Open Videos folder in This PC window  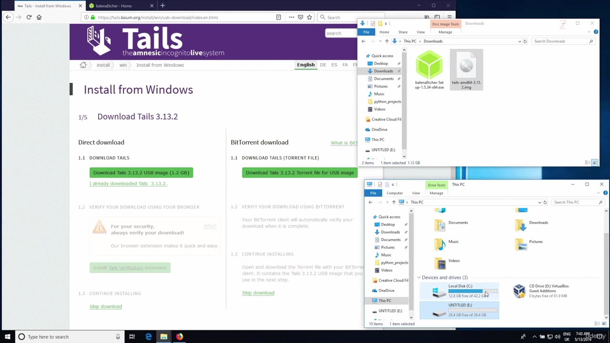click(x=447, y=261)
